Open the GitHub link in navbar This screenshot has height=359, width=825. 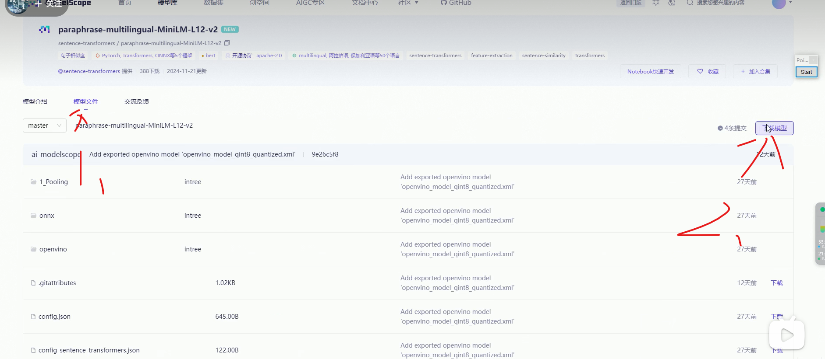click(x=456, y=3)
